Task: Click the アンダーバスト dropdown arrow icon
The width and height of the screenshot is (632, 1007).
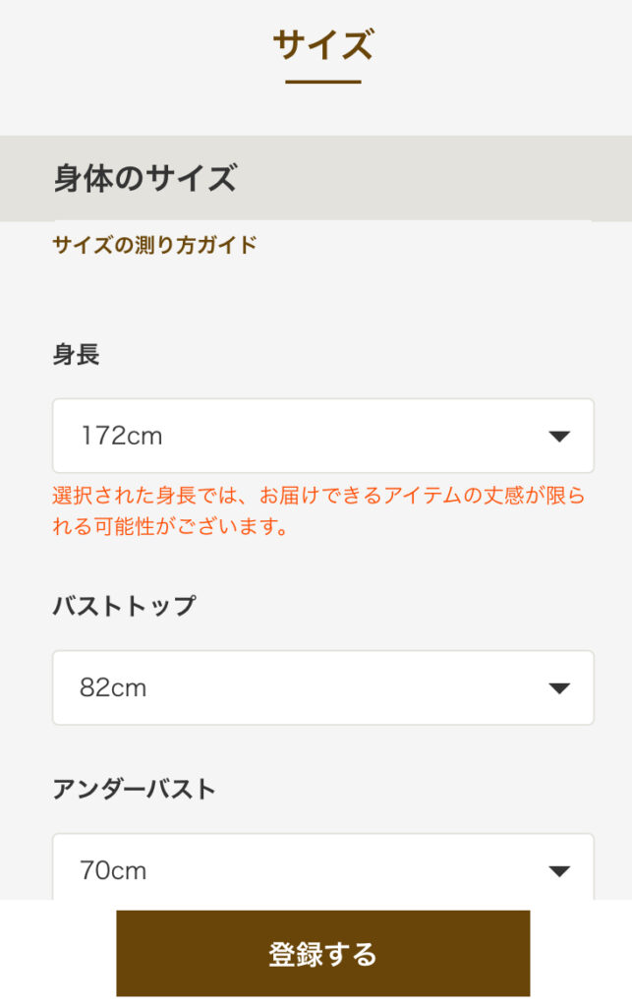Action: click(559, 871)
